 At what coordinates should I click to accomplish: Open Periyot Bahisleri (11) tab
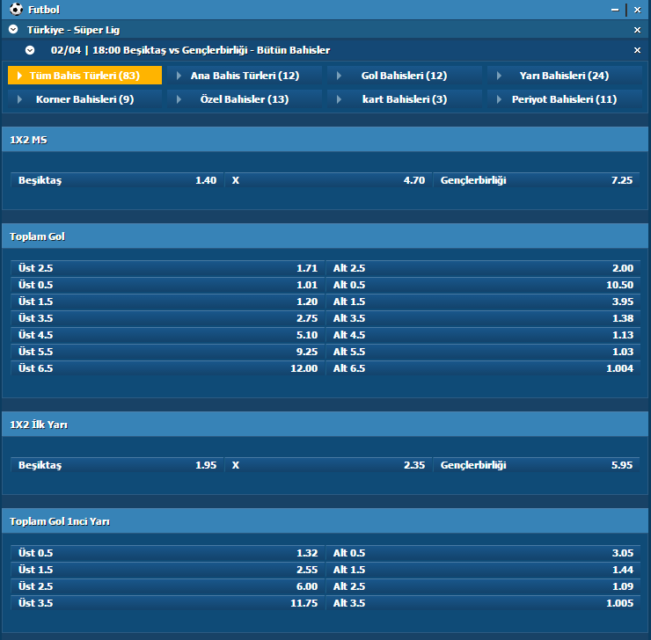click(565, 99)
